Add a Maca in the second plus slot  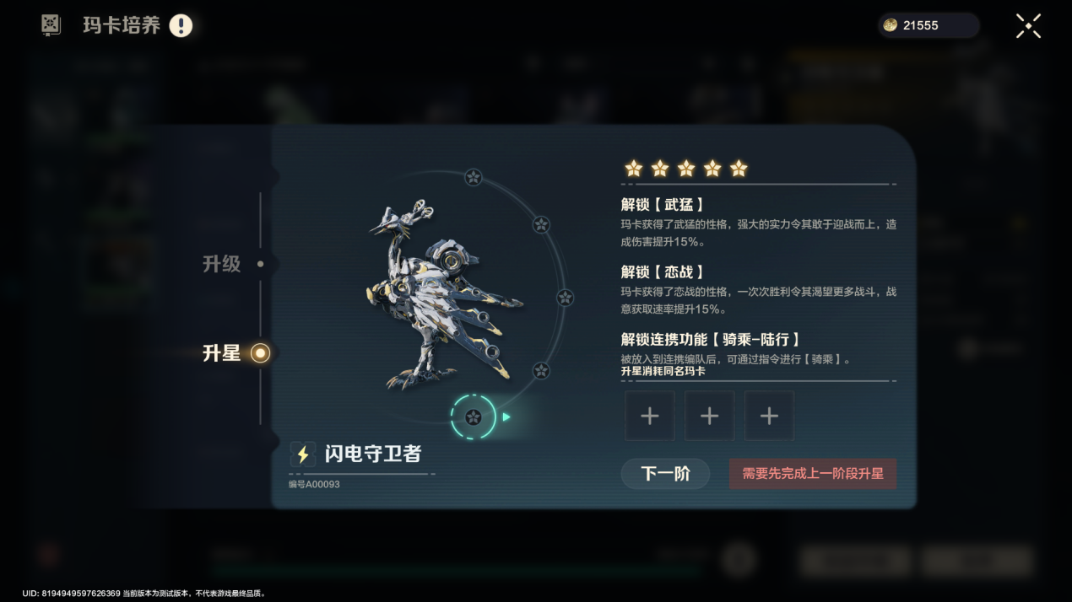709,416
